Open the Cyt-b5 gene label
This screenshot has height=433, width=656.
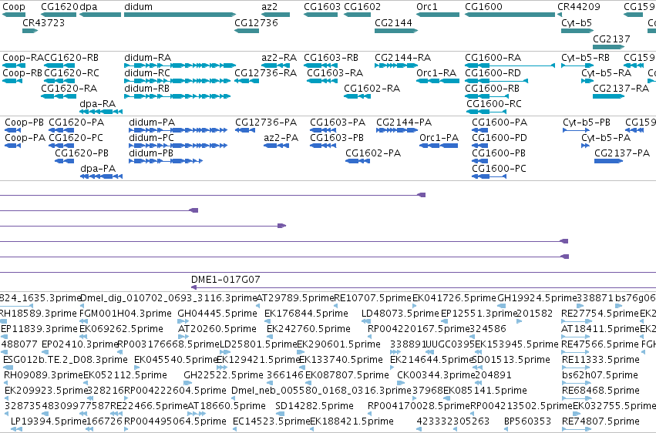(x=577, y=23)
